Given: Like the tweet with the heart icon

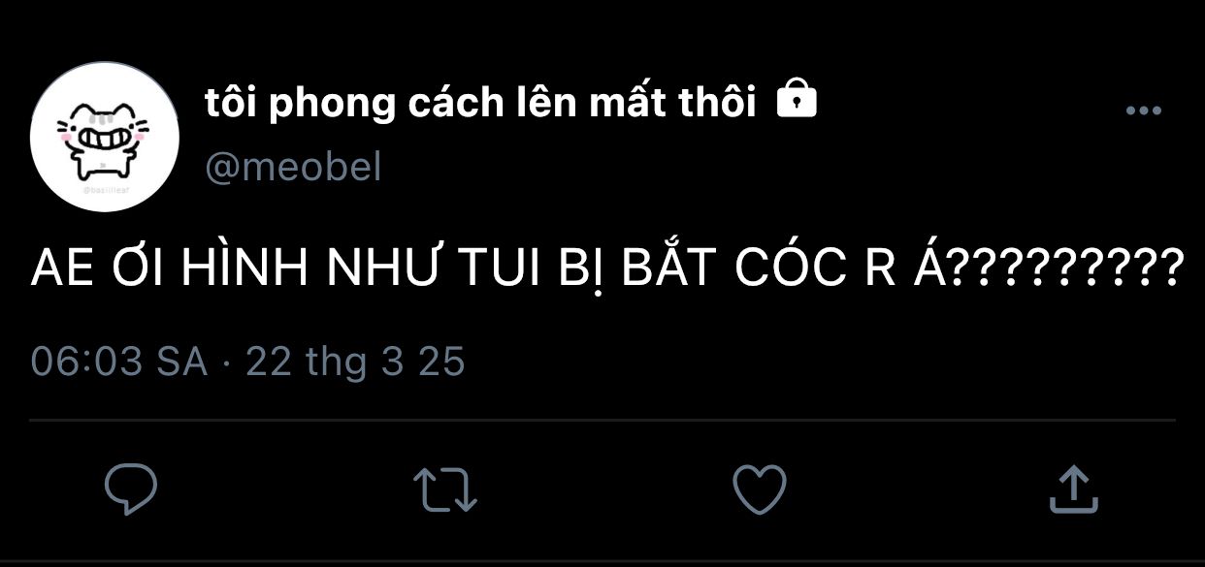Looking at the screenshot, I should pos(759,490).
